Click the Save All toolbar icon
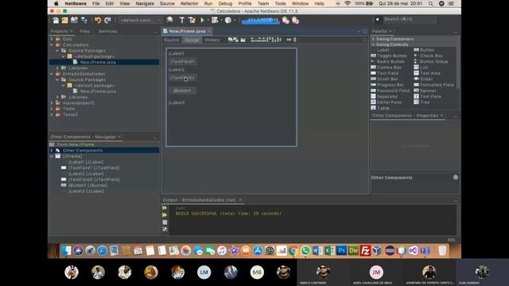 (84, 21)
